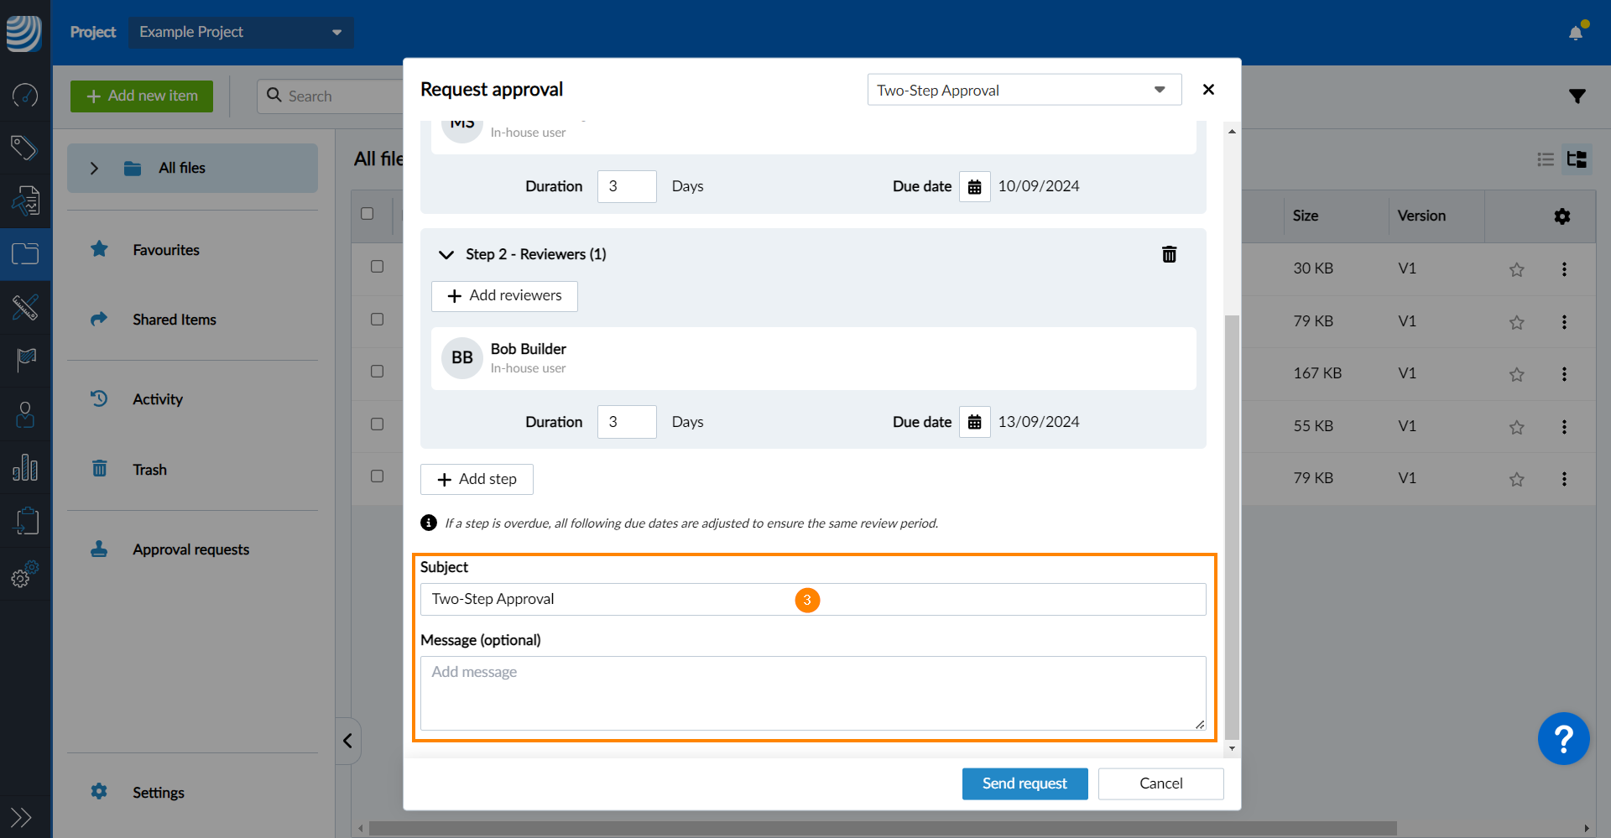
Task: Go to Shared Items in the sidebar
Action: coord(174,320)
